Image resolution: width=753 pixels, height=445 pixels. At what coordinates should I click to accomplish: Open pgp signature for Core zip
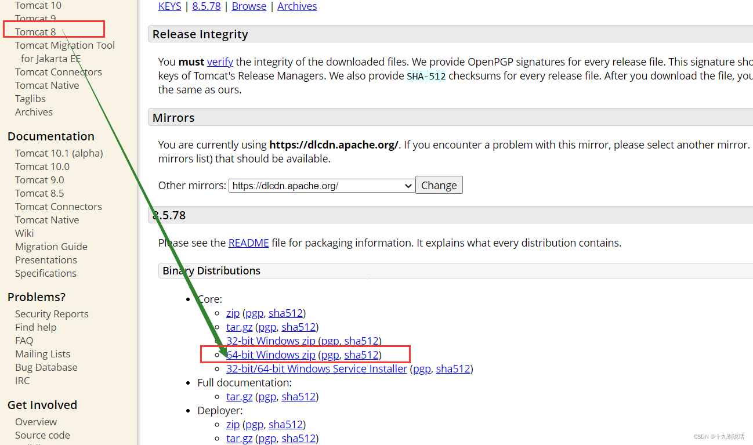pos(255,313)
